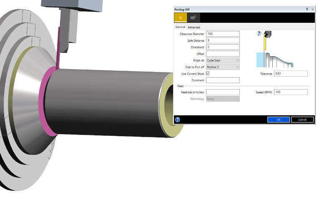Click the Clearance Diameter field
Image resolution: width=317 pixels, height=212 pixels.
coord(223,34)
